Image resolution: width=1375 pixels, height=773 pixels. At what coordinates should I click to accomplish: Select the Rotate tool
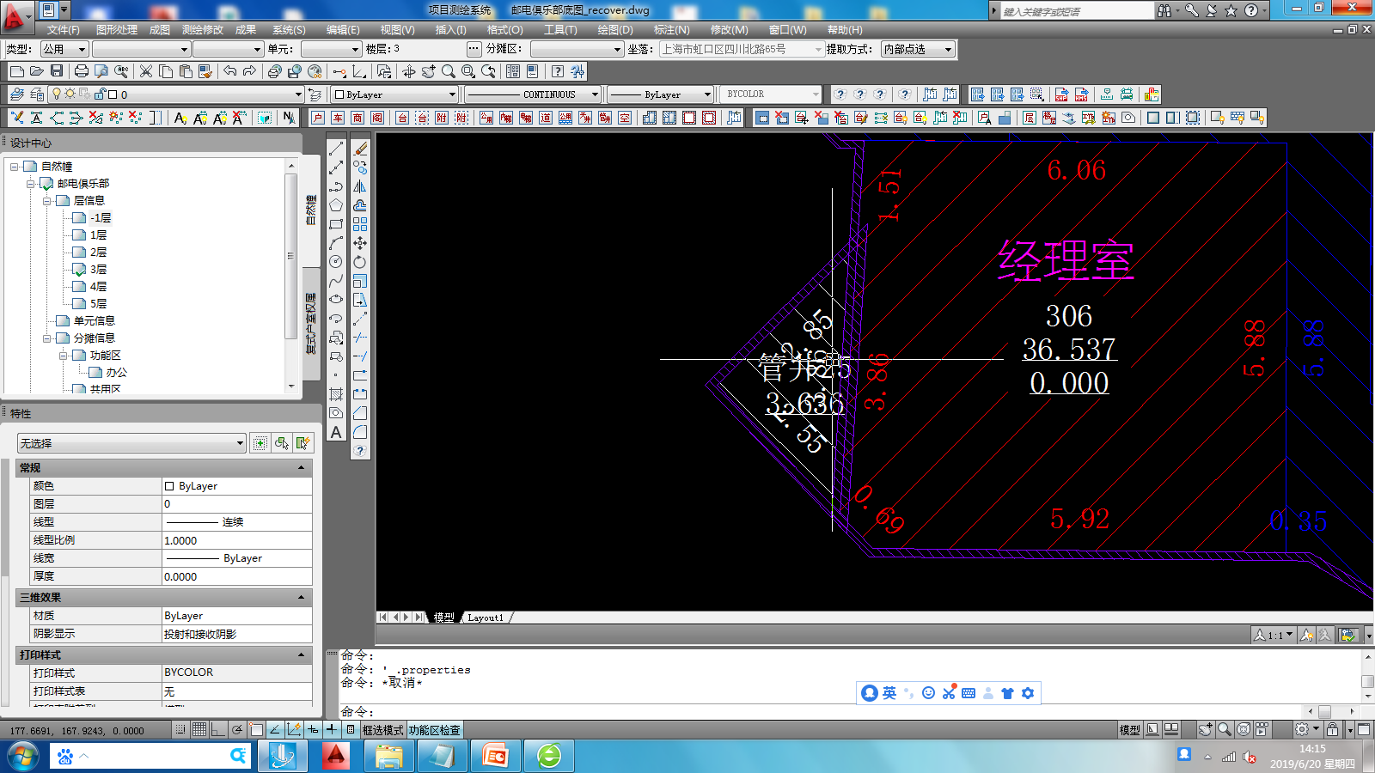[x=360, y=262]
